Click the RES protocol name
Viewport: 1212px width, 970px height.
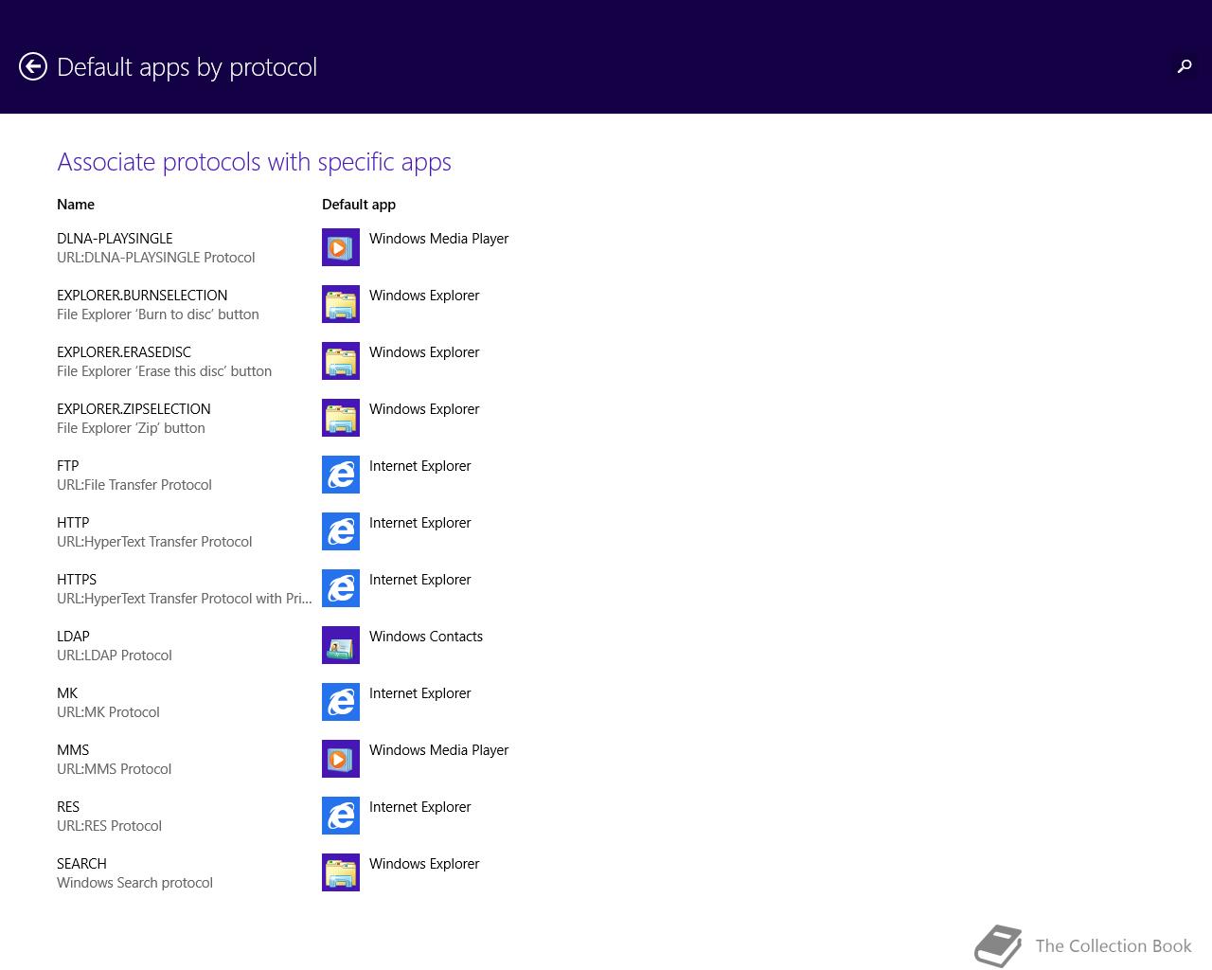click(68, 807)
